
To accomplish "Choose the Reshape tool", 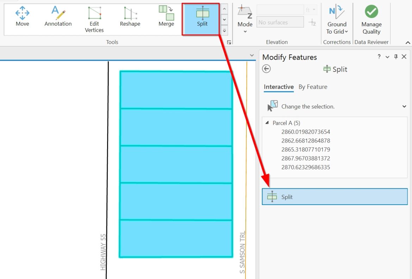I will pos(130,17).
